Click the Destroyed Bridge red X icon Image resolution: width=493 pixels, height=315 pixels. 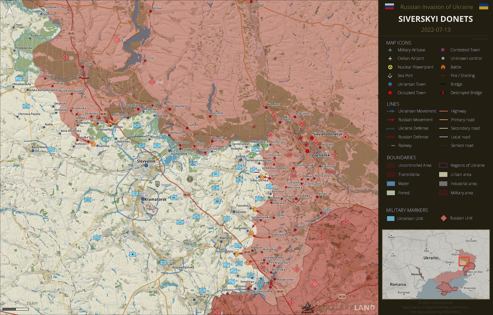click(x=443, y=93)
